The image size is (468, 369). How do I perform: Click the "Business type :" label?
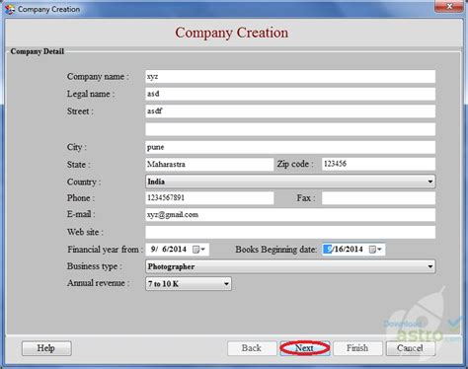95,266
